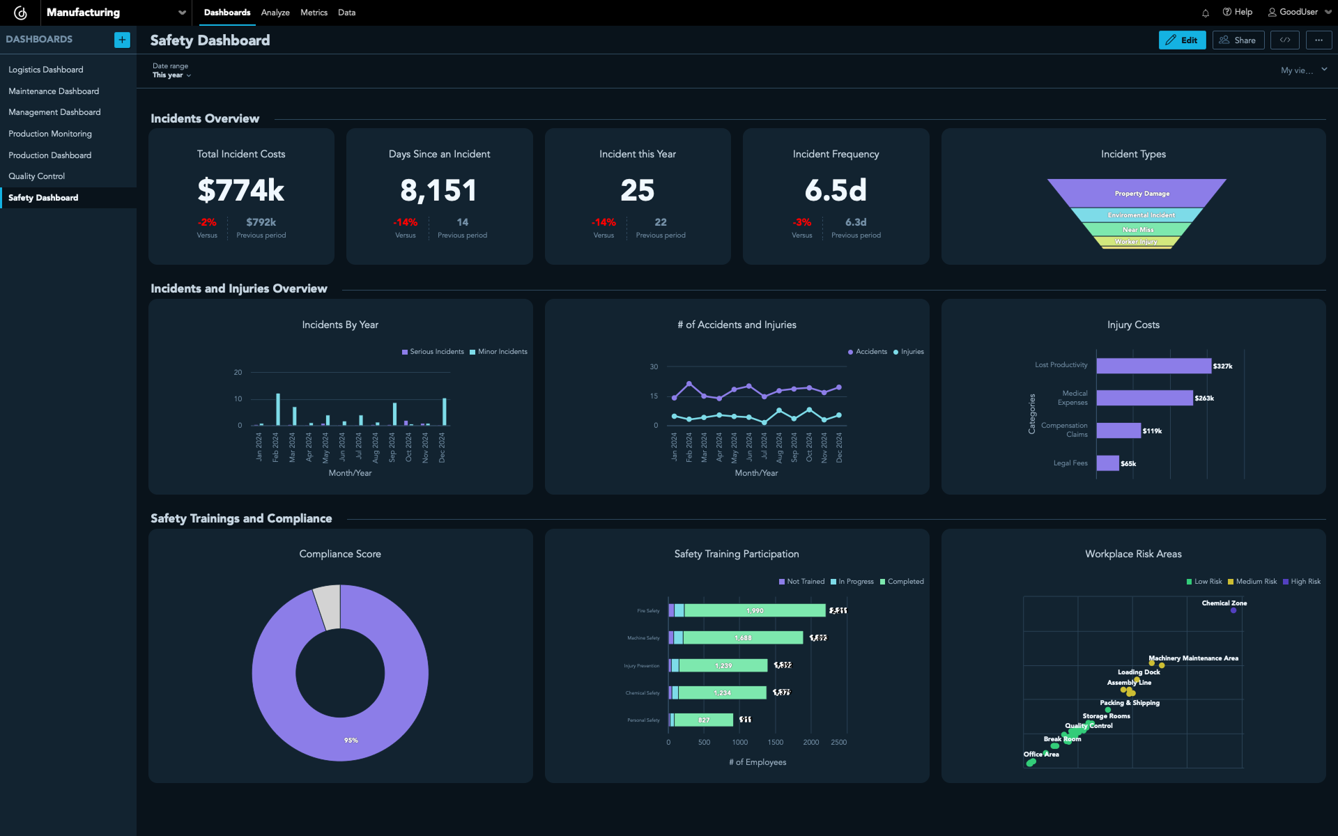Open the This year date range dropdown
The width and height of the screenshot is (1338, 836).
[171, 75]
